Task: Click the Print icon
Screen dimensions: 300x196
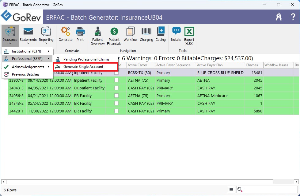Action: (x=80, y=31)
